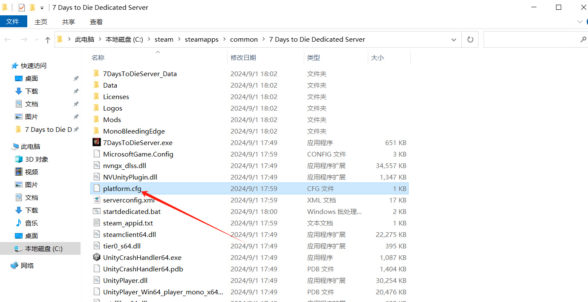This screenshot has width=588, height=302.
Task: Select steam_appid.txt file icon
Action: click(x=96, y=223)
